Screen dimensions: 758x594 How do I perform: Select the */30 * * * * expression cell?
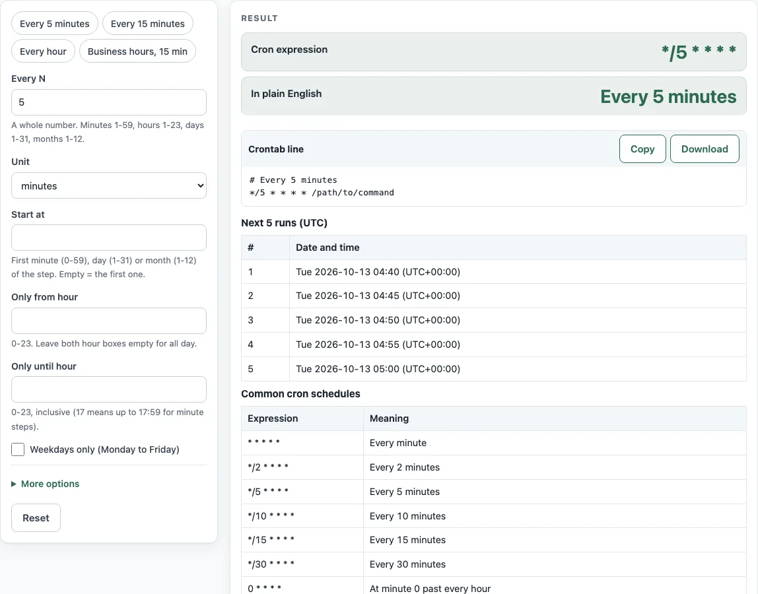[302, 564]
